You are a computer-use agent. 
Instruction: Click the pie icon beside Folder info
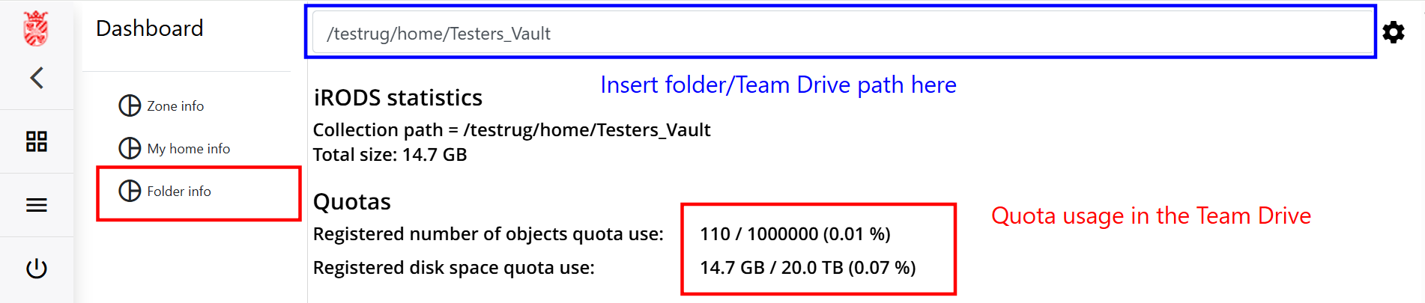[130, 191]
